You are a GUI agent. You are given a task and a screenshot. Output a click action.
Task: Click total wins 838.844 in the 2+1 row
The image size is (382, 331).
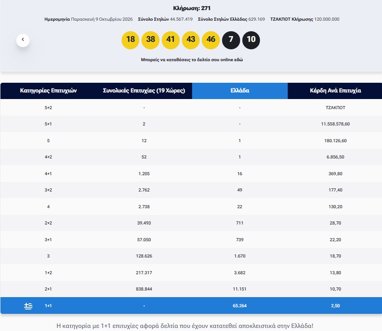click(x=144, y=289)
